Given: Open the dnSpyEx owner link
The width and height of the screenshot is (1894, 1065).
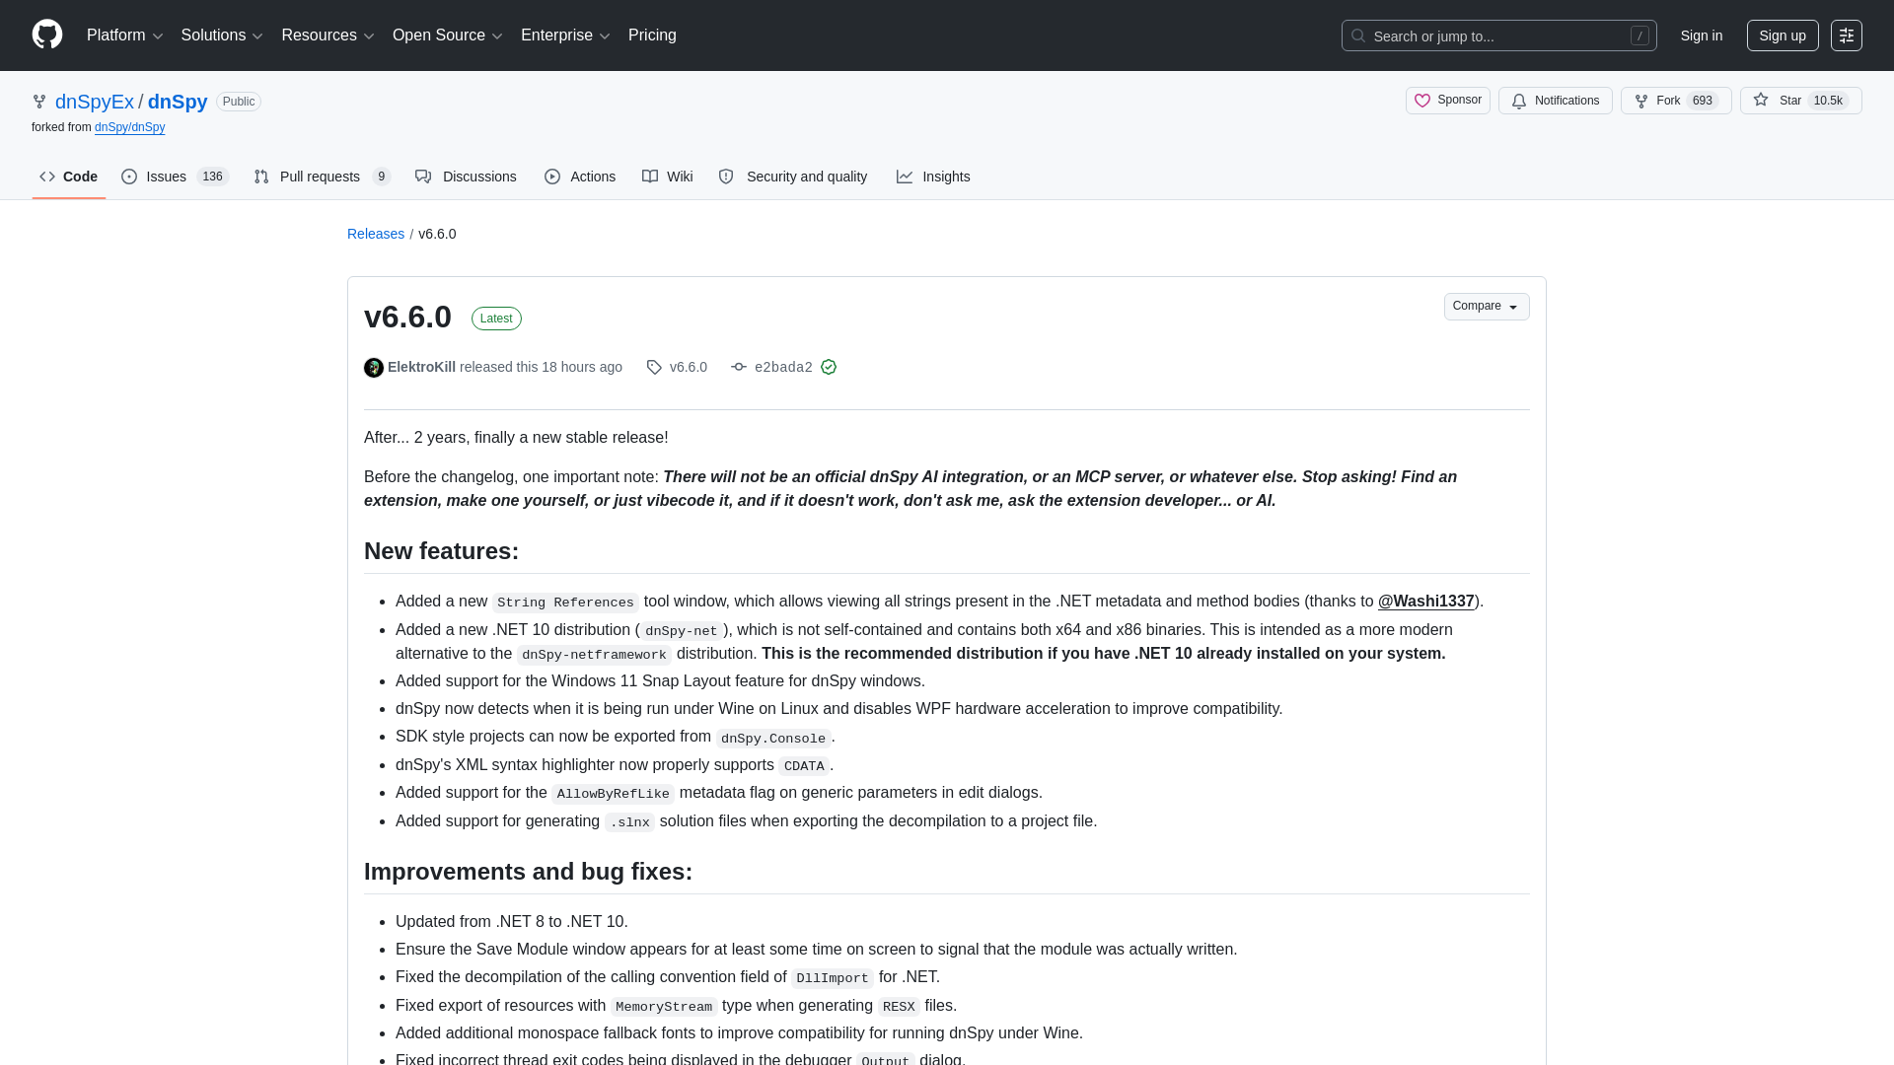Looking at the screenshot, I should point(95,102).
